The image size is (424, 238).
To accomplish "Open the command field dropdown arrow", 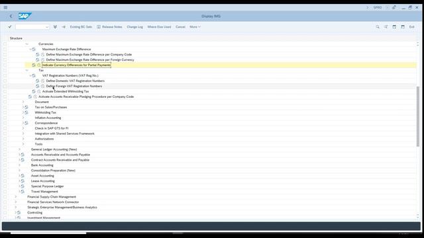I will pos(47,27).
